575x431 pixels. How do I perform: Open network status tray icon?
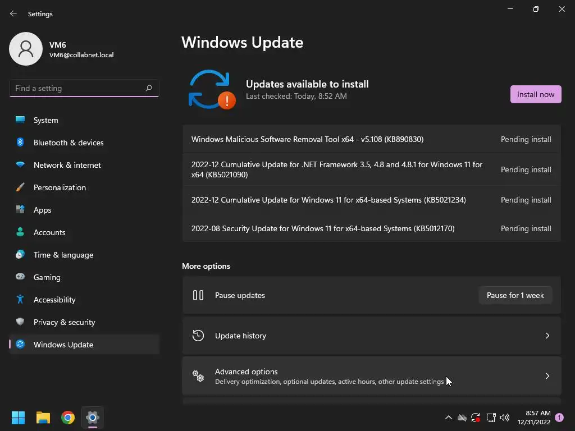pos(491,418)
